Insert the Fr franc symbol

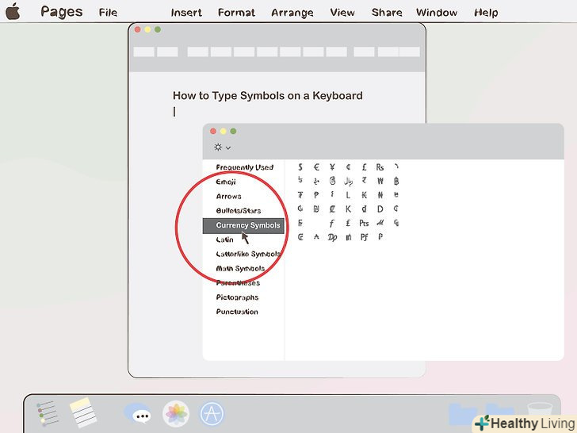tap(300, 223)
